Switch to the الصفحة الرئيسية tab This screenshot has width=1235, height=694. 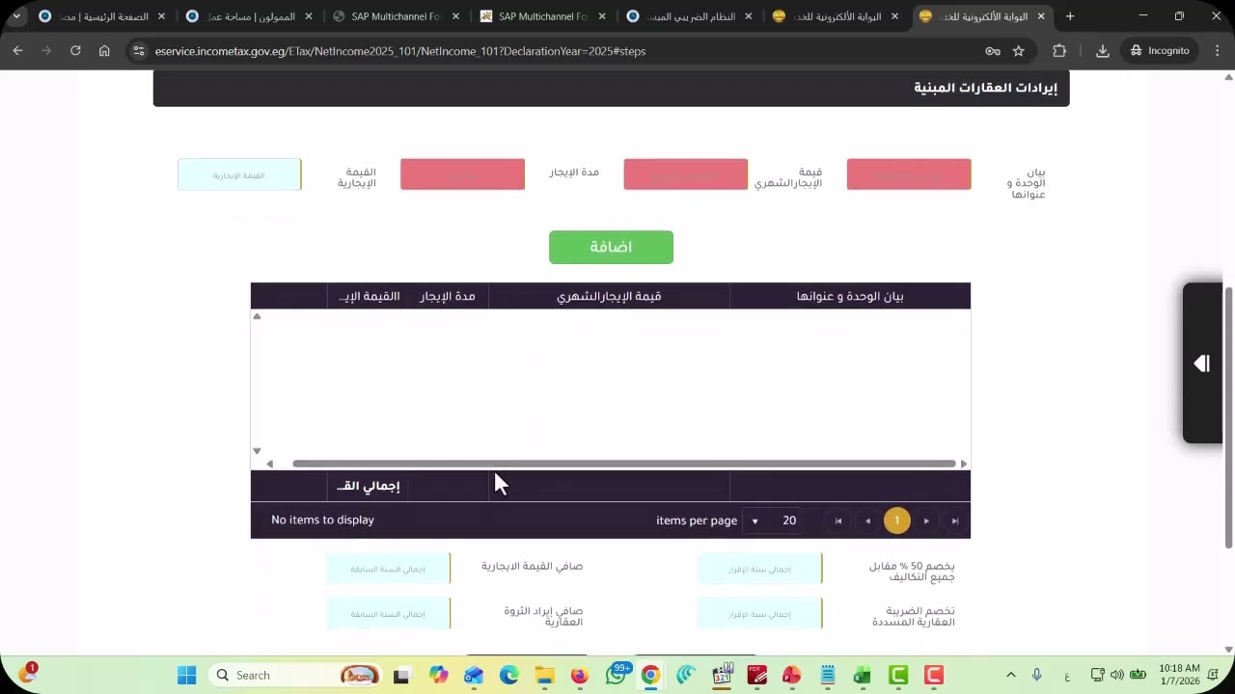pos(101,16)
